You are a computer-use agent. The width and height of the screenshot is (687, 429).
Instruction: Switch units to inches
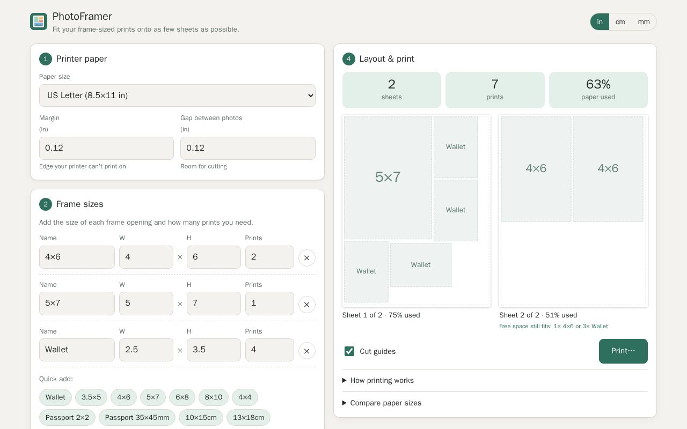pyautogui.click(x=600, y=22)
